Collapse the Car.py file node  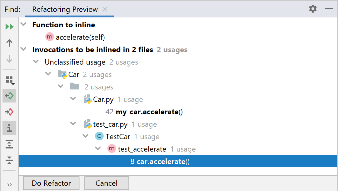coord(73,99)
